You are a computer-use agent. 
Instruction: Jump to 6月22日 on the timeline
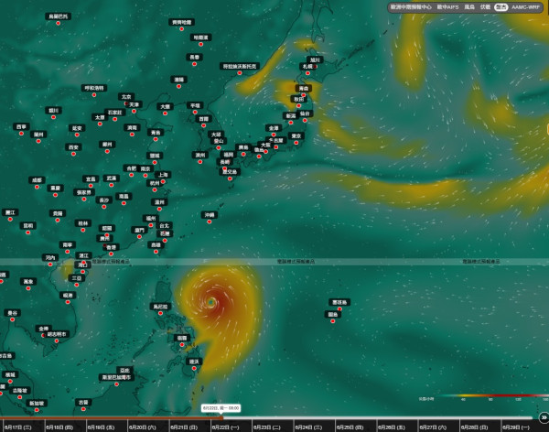tap(225, 427)
